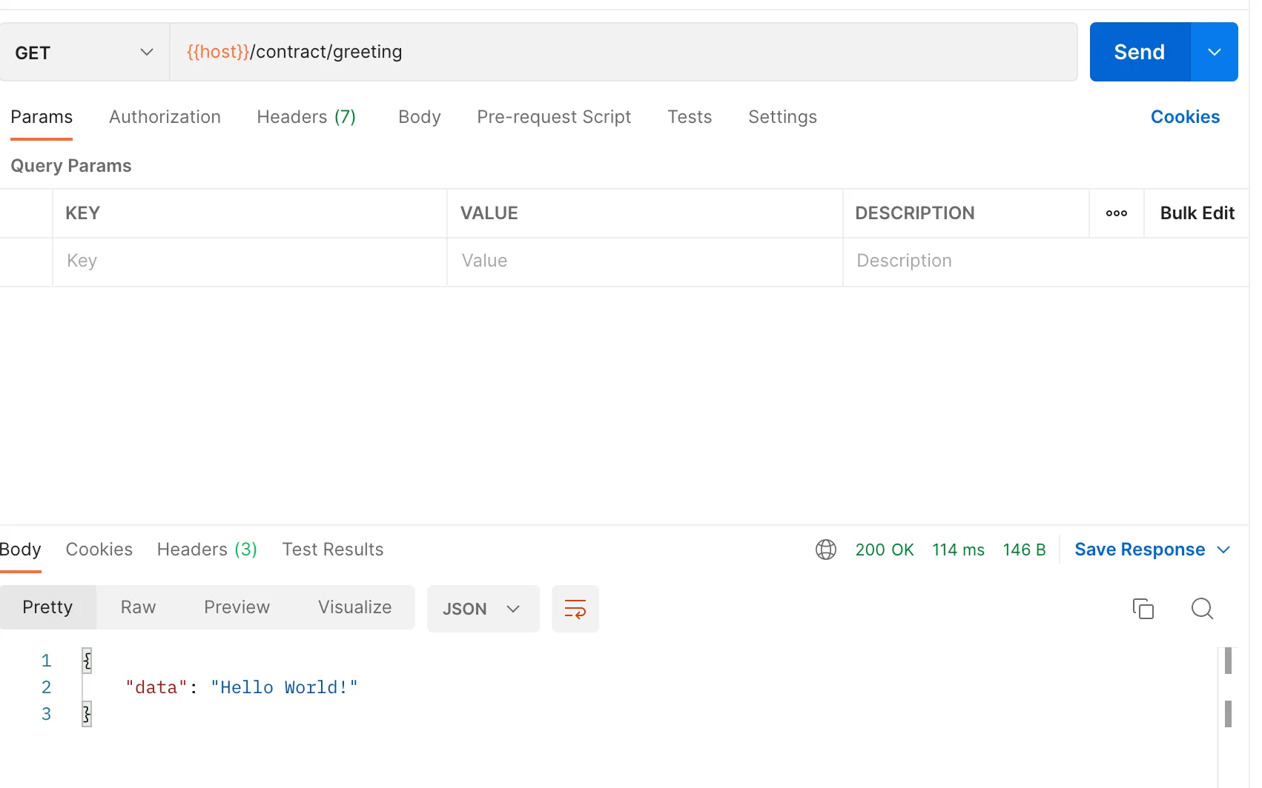Copy the response body with the copy icon
Screen dimensions: 1262x788
coord(1143,609)
